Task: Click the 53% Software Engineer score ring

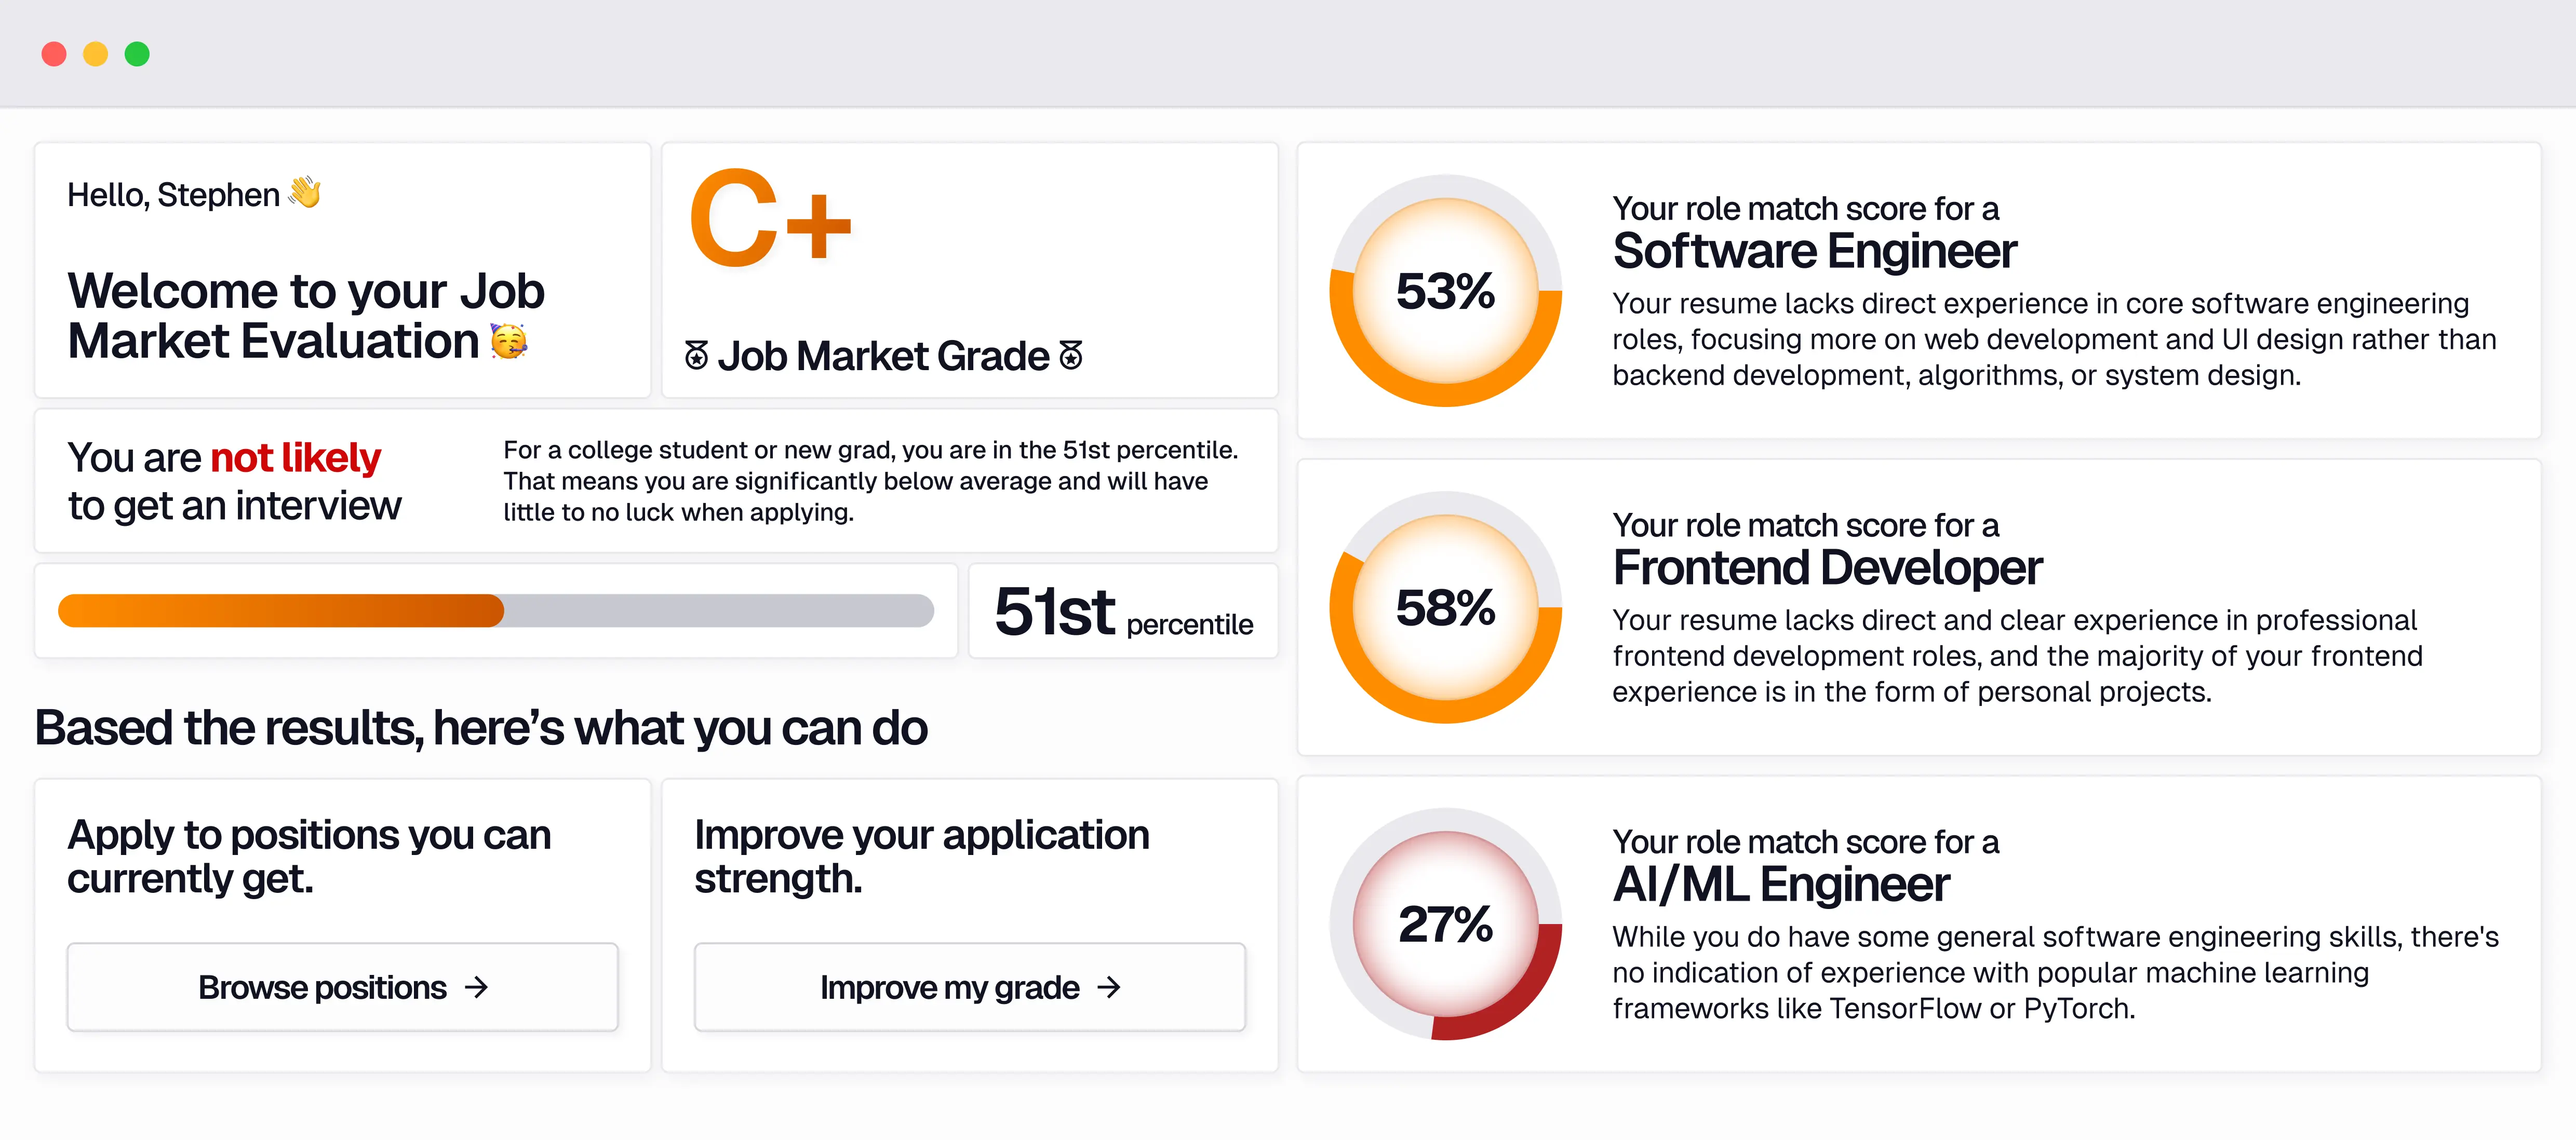Action: pyautogui.click(x=1445, y=291)
